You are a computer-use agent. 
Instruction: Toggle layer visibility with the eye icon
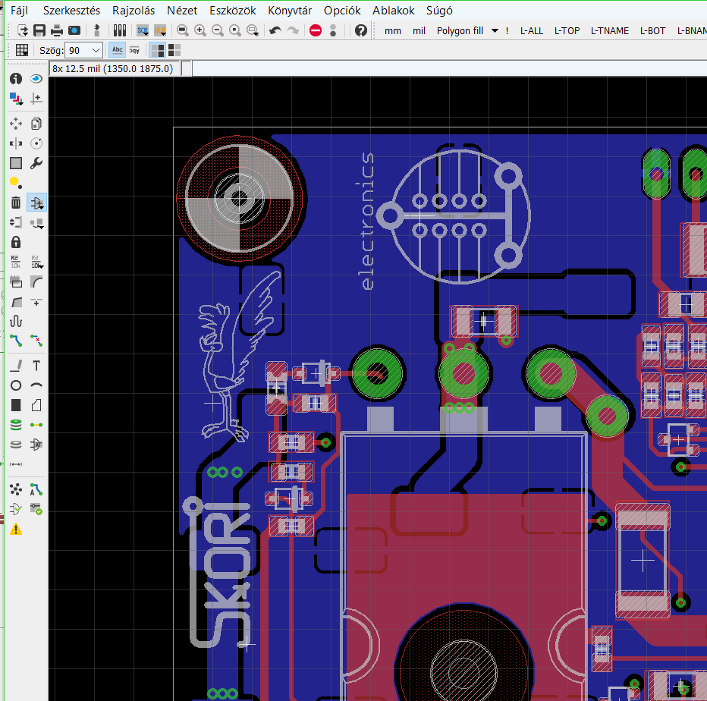point(36,79)
